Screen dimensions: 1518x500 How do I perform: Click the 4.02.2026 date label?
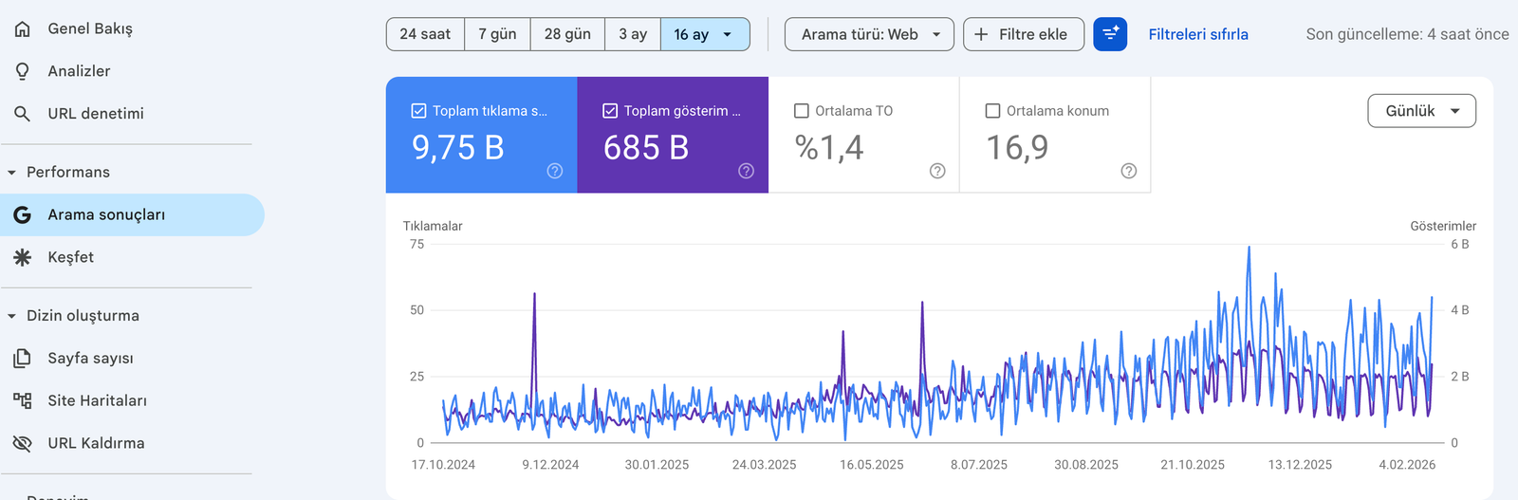tap(1407, 465)
